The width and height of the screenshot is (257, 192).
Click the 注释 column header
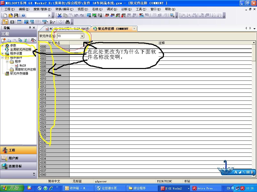[x=161, y=43]
